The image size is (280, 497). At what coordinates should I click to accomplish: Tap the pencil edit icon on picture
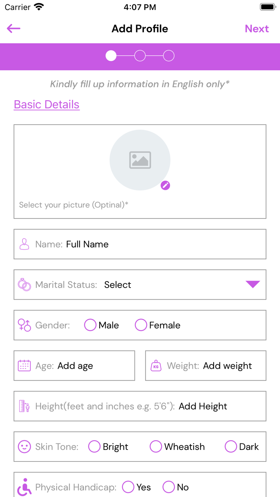(165, 185)
